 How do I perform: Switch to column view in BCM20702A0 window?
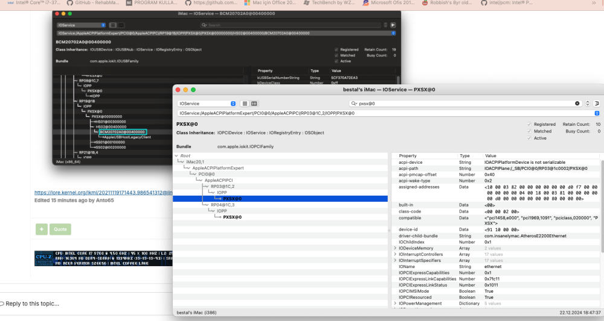(121, 25)
